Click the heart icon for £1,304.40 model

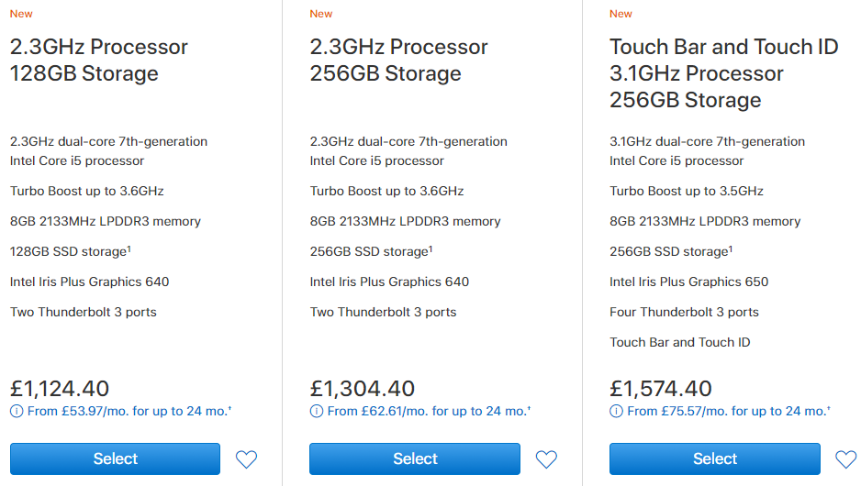point(546,459)
